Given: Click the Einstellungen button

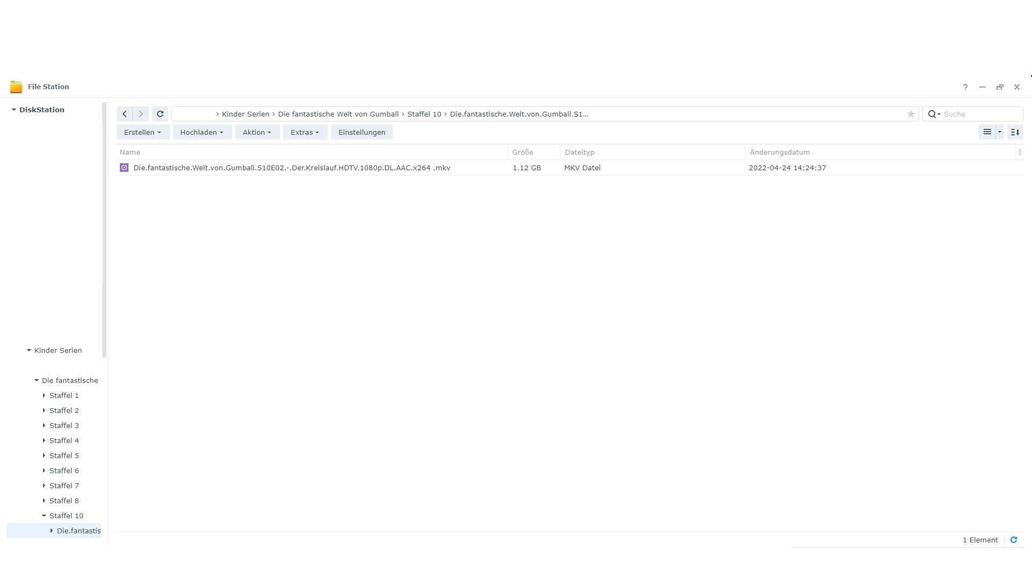Looking at the screenshot, I should click(362, 132).
